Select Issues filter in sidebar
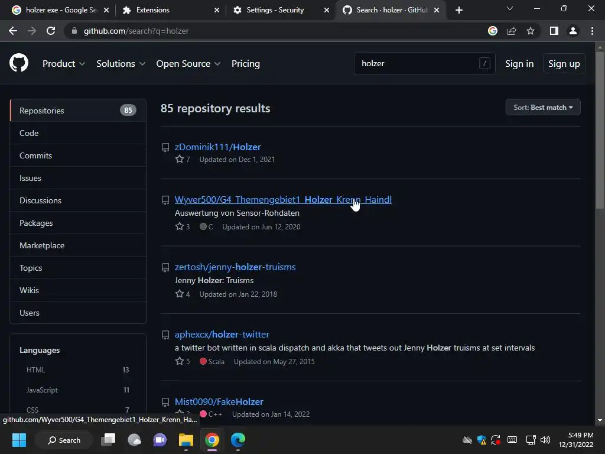605x454 pixels. [78, 178]
